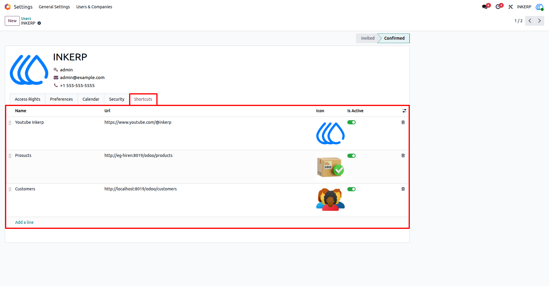This screenshot has width=549, height=286.
Task: Open the Odoo home menu logo icon
Action: [x=8, y=7]
